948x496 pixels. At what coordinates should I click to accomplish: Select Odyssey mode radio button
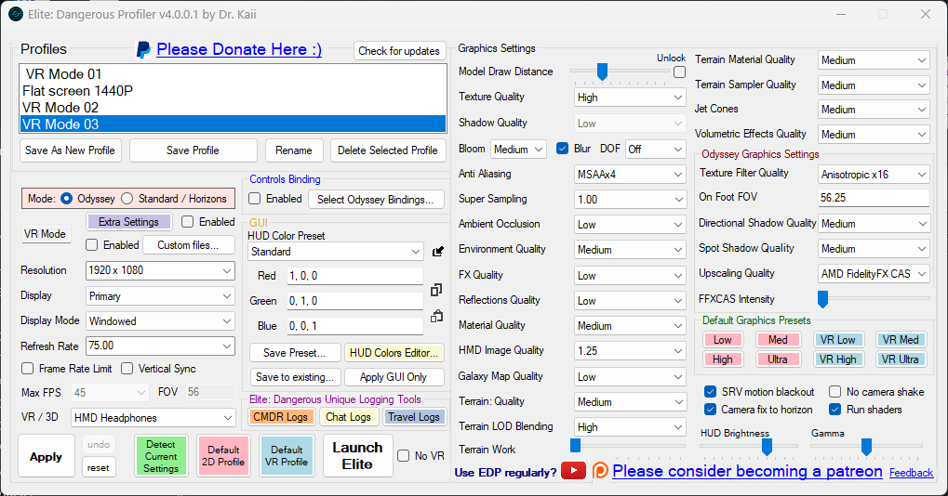click(x=66, y=199)
